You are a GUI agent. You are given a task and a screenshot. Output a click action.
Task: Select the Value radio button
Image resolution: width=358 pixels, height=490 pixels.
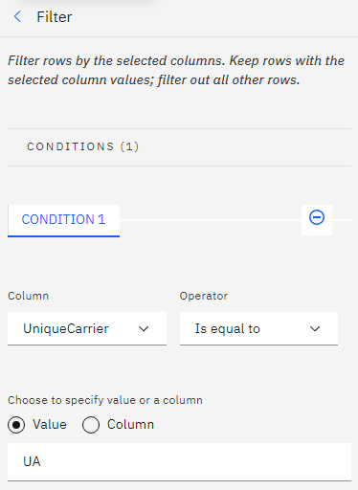click(16, 425)
